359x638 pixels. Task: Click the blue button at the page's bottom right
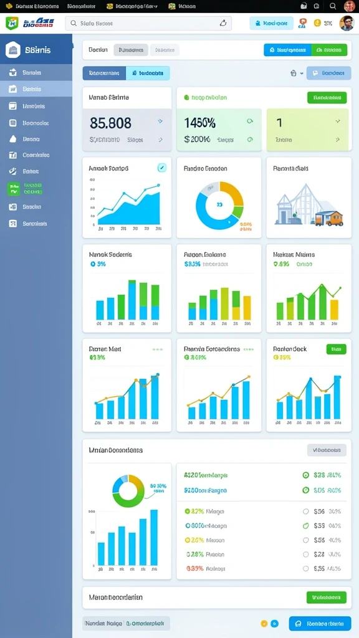coord(320,623)
